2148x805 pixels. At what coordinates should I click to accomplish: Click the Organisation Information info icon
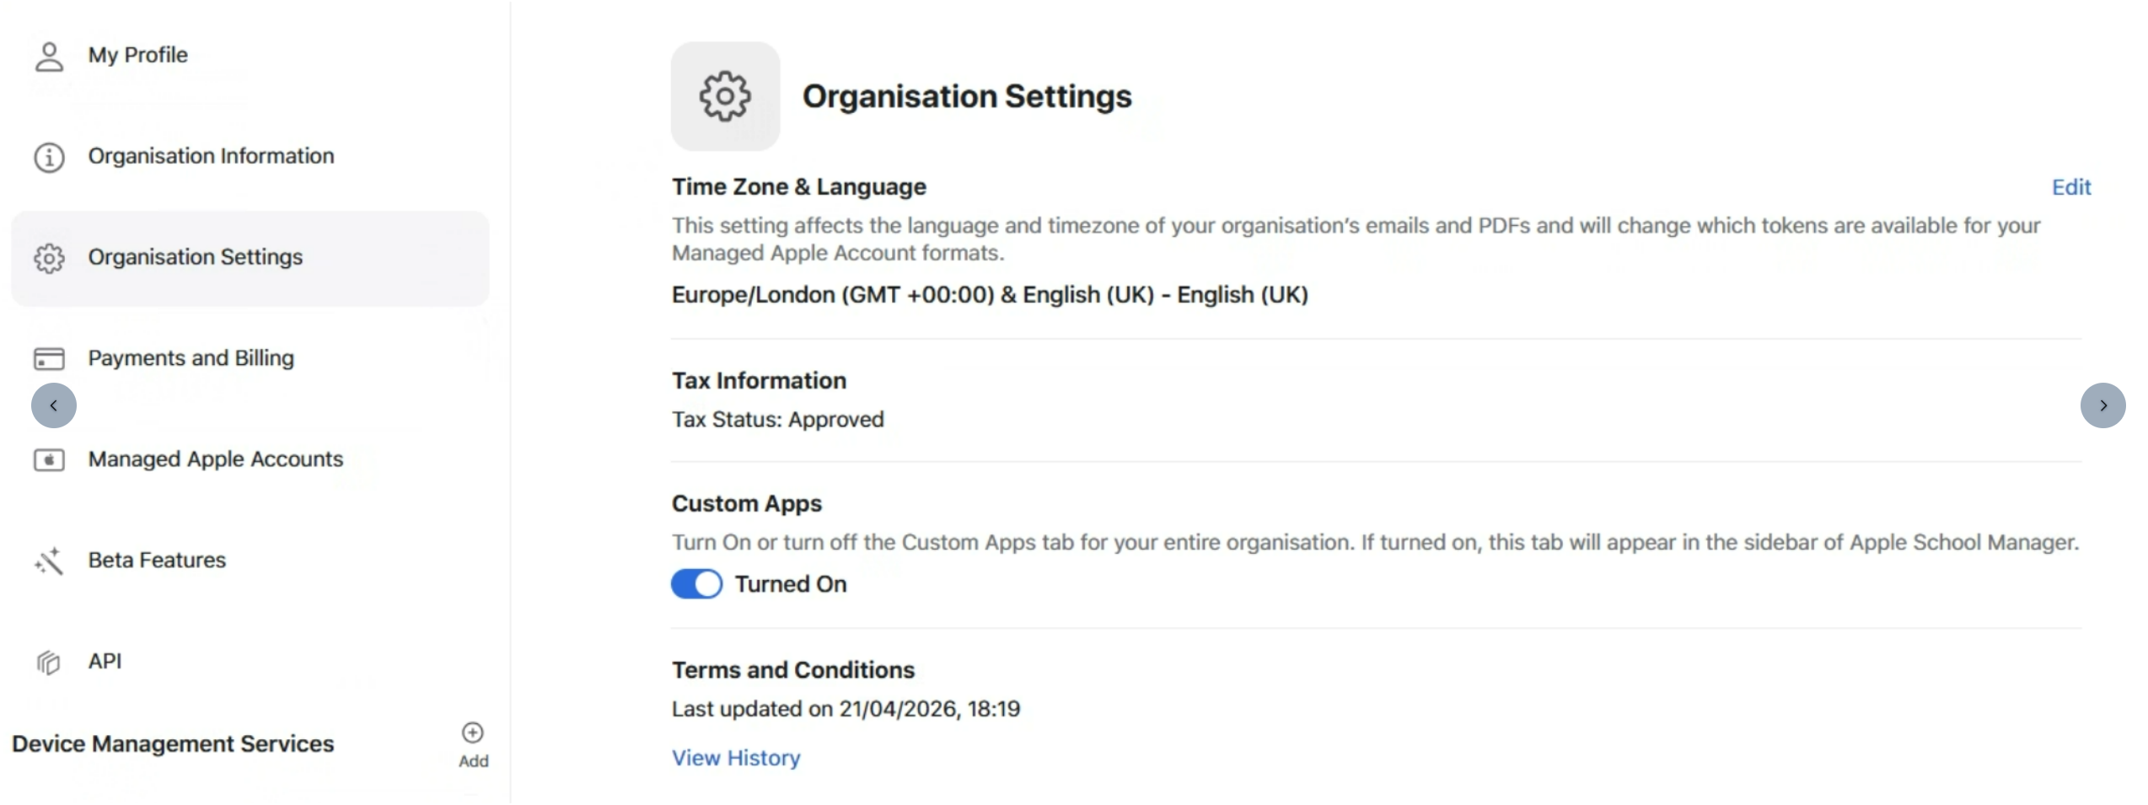pos(49,158)
